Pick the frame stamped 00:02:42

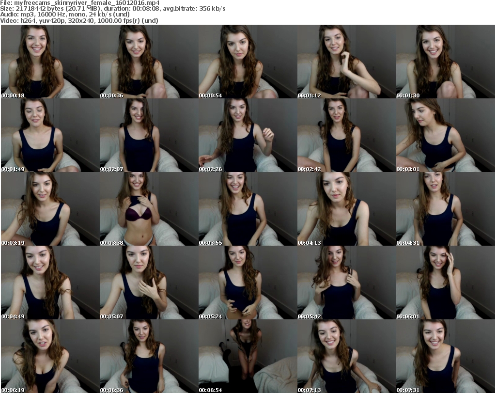tap(346, 135)
